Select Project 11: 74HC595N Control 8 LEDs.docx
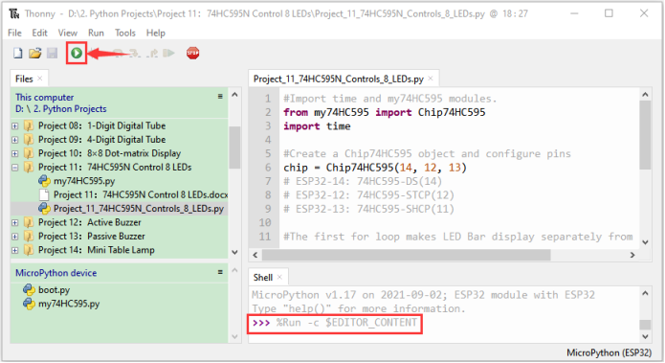The height and width of the screenshot is (363, 665). point(141,194)
